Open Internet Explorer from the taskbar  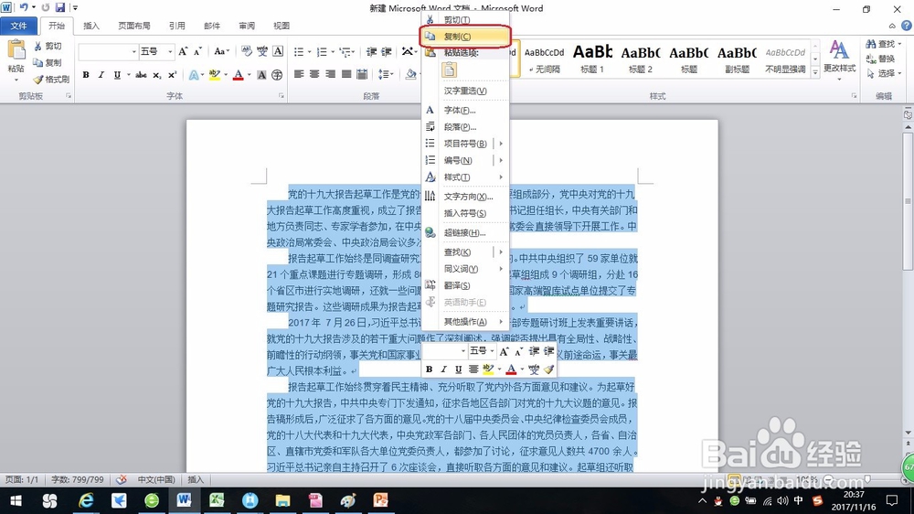click(x=86, y=500)
